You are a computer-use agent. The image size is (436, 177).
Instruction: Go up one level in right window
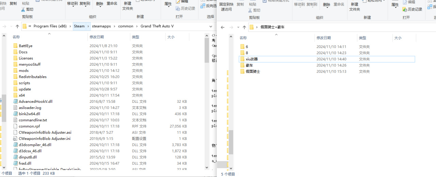pyautogui.click(x=244, y=27)
